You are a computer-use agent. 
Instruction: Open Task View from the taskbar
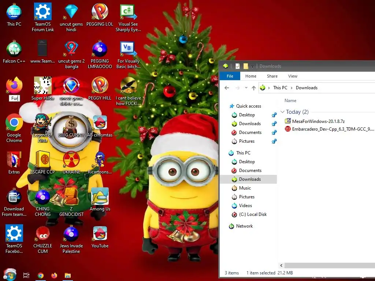26,275
